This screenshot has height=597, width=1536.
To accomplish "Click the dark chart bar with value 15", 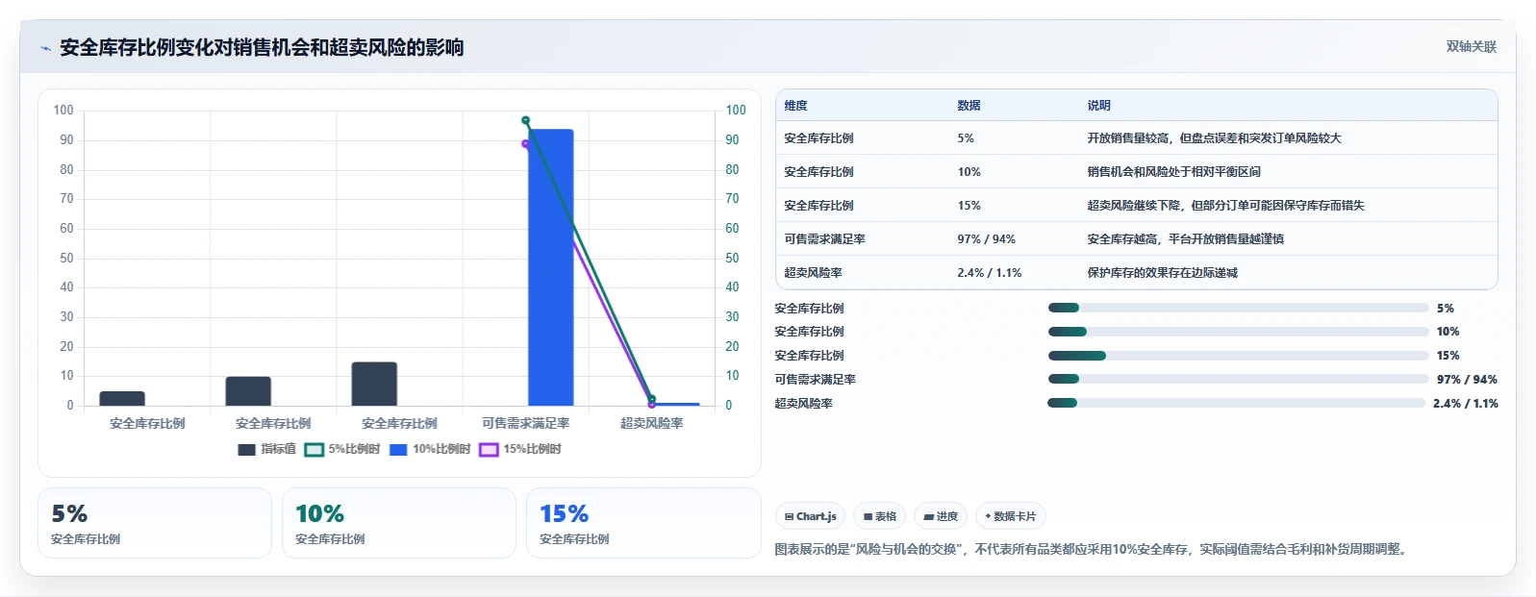I will pyautogui.click(x=374, y=384).
